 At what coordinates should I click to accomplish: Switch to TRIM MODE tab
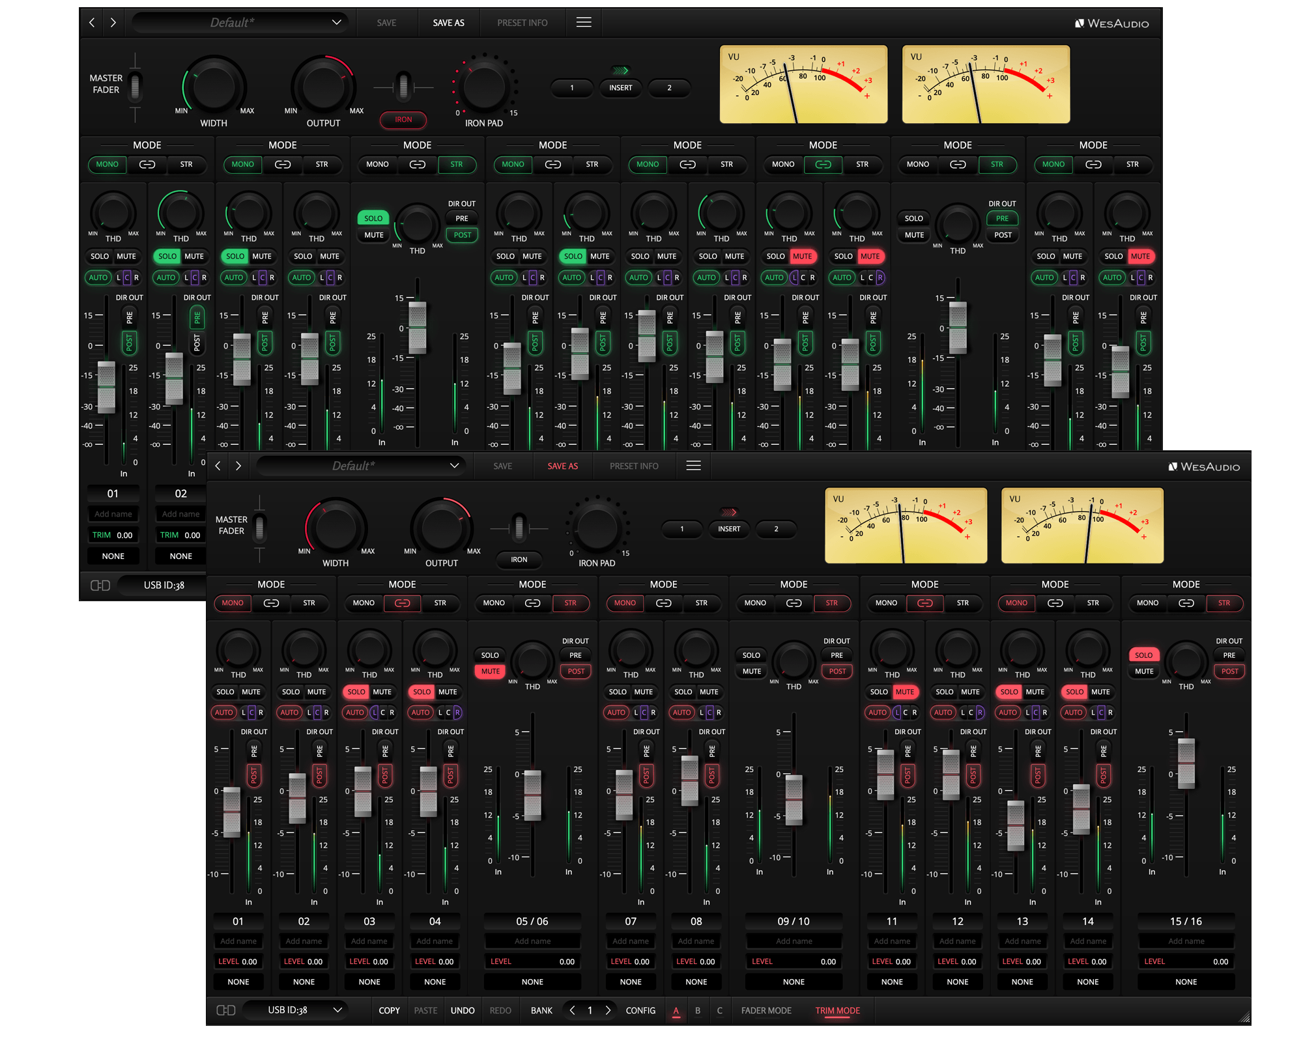point(837,1010)
